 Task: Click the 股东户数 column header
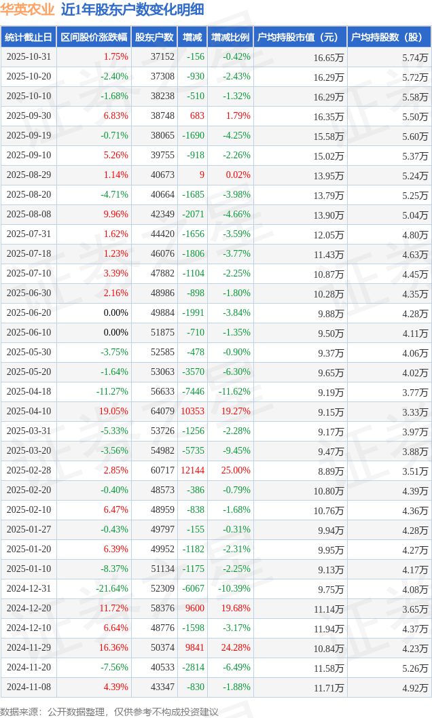click(154, 37)
